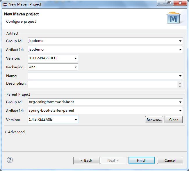This screenshot has width=189, height=171.
Task: Click the Browse... button
Action: [x=154, y=120]
